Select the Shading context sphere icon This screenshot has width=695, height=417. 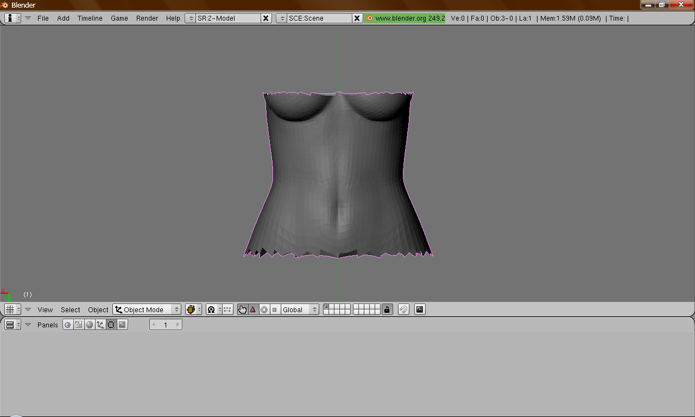(90, 325)
